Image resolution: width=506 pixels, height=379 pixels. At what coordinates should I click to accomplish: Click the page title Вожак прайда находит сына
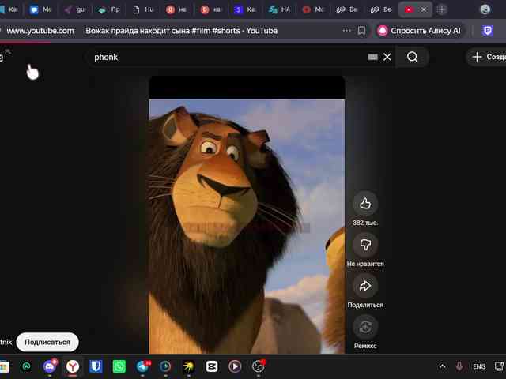point(181,31)
